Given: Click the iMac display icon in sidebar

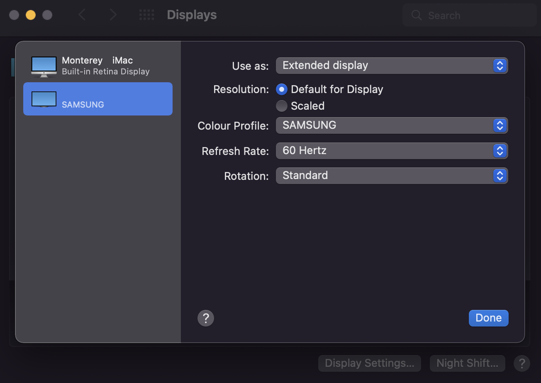Looking at the screenshot, I should pos(44,66).
